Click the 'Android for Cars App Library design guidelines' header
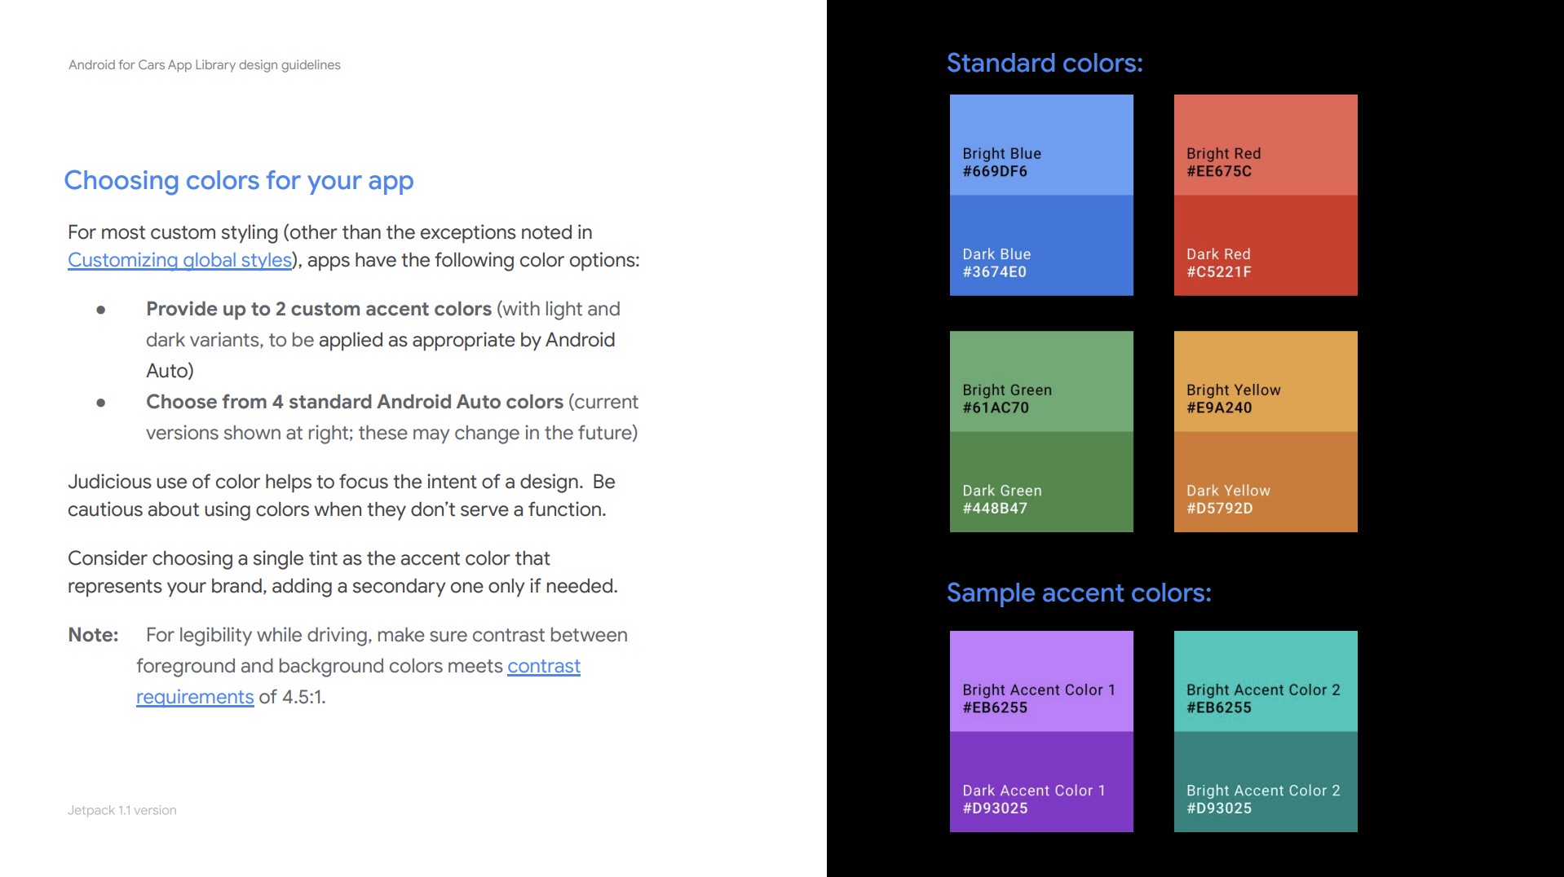 [205, 65]
